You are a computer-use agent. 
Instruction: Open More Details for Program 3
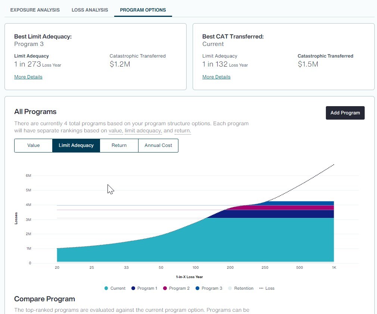click(x=28, y=77)
